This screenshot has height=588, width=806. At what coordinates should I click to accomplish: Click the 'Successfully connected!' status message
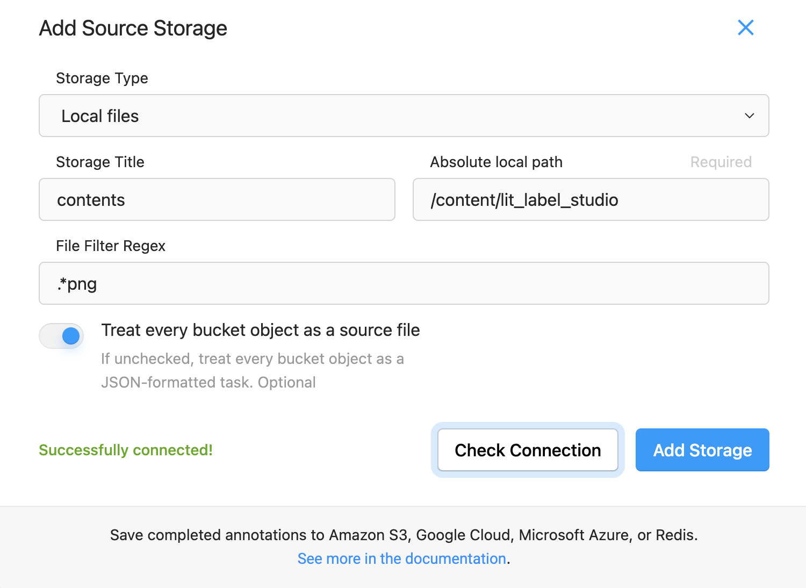tap(126, 450)
